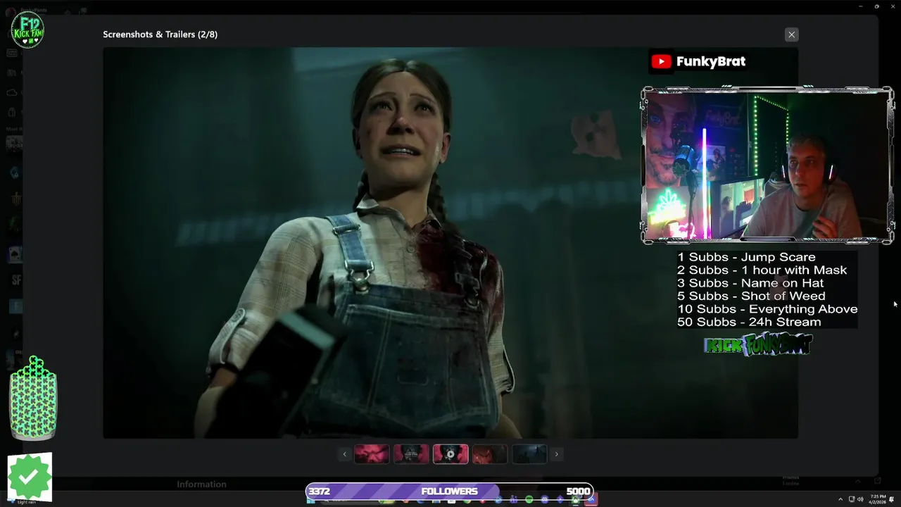901x507 pixels.
Task: Close the Screenshots & Trailers viewer
Action: (x=791, y=35)
